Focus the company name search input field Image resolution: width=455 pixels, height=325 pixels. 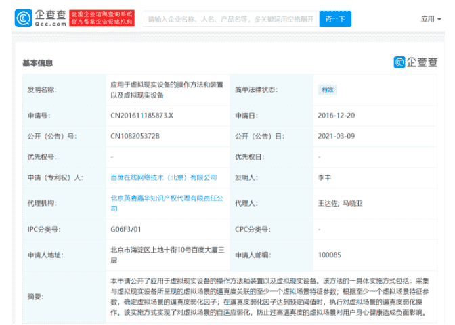click(x=231, y=19)
